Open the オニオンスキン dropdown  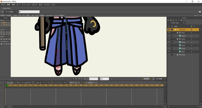click(60, 83)
